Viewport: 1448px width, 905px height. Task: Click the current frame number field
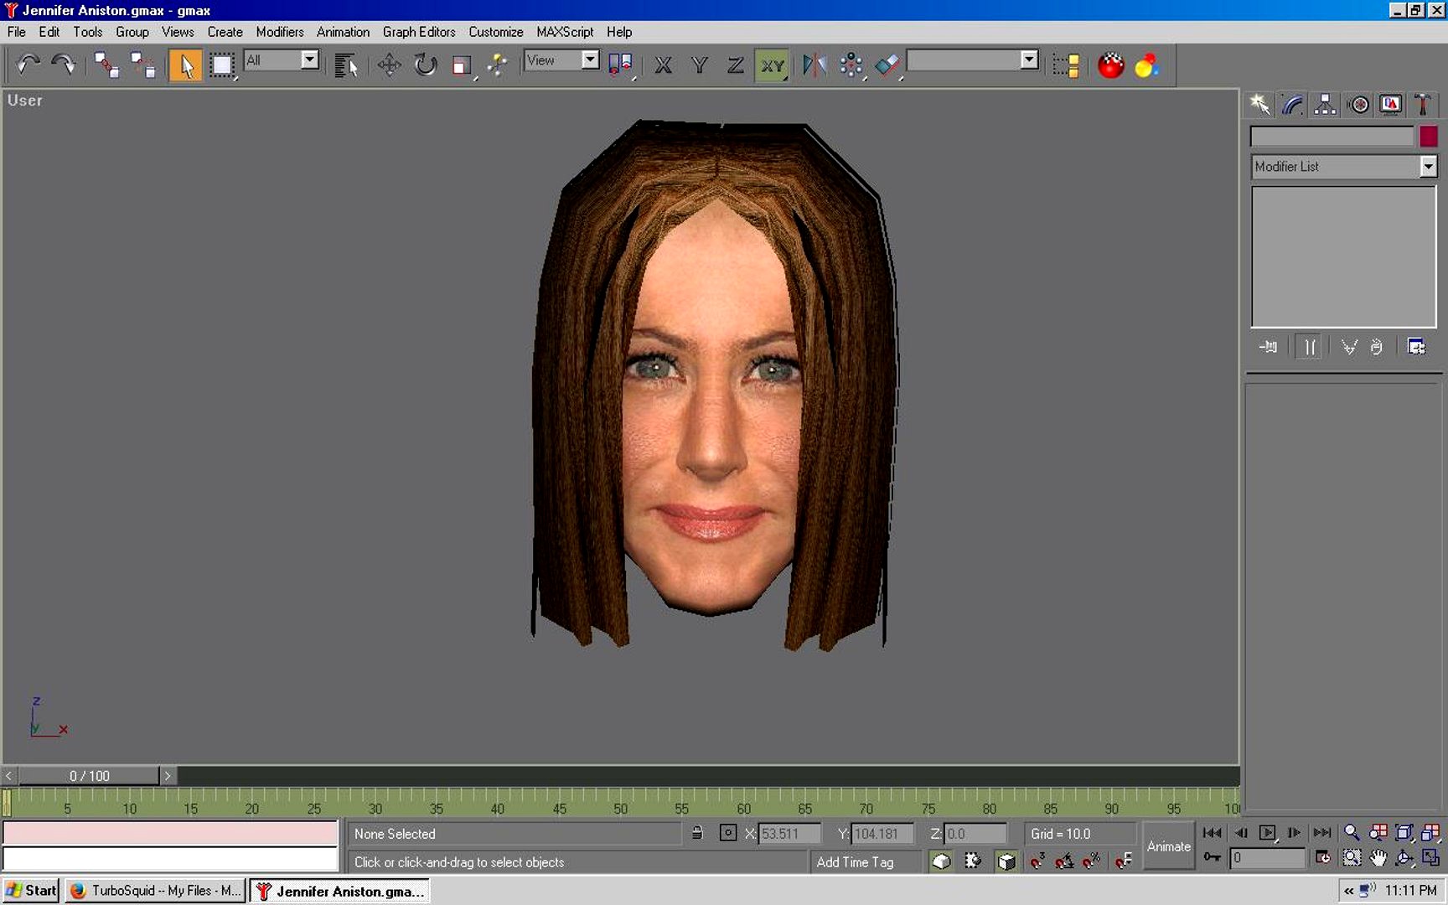point(1267,857)
